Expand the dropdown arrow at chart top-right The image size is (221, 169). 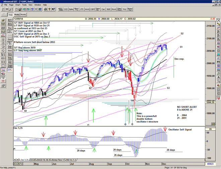pos(211,19)
